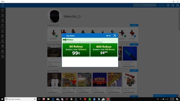Image resolution: width=180 pixels, height=101 pixels.
Task: Open the Avatar sidebar icon
Action: tap(3, 36)
